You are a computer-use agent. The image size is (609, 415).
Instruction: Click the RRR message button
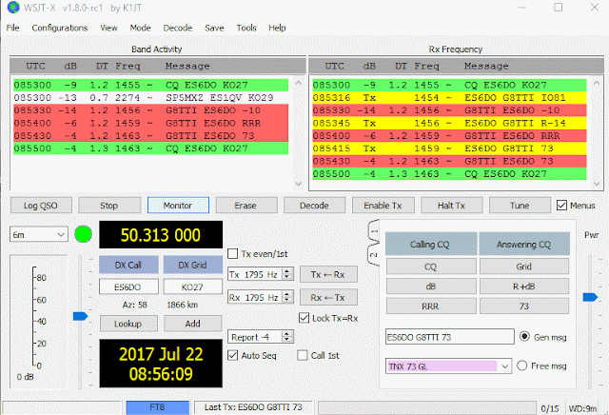[431, 306]
